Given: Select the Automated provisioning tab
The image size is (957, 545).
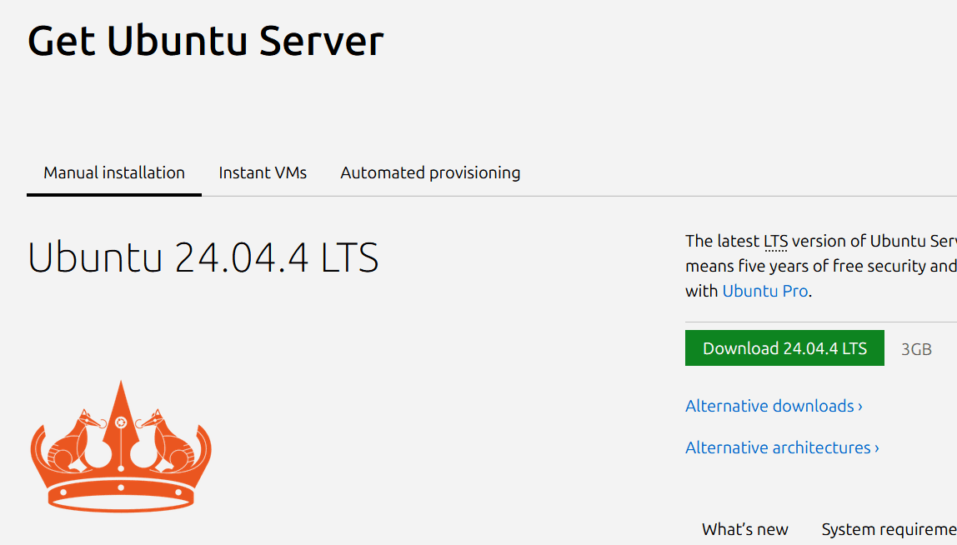Looking at the screenshot, I should tap(430, 173).
